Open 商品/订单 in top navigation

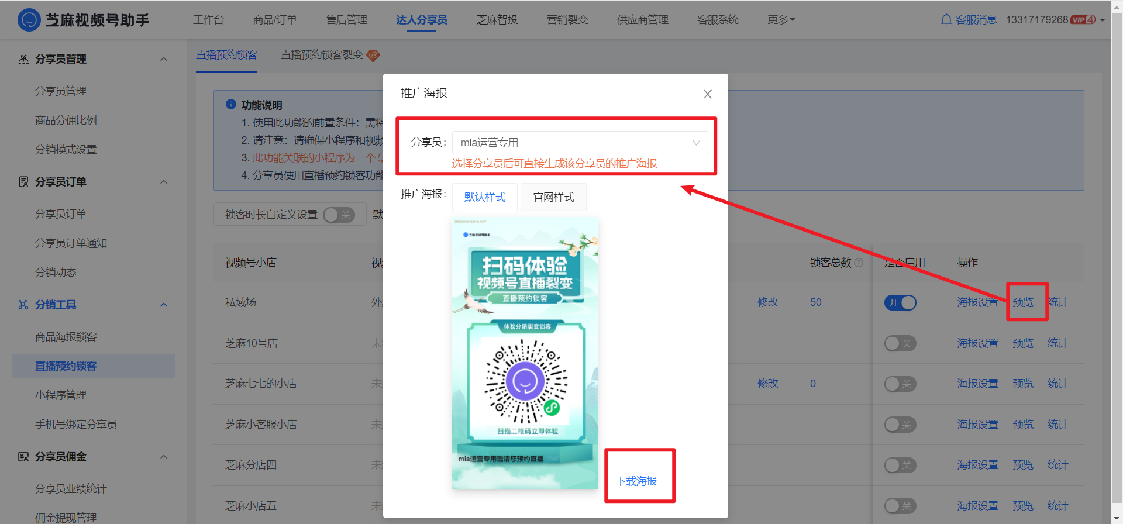click(275, 20)
